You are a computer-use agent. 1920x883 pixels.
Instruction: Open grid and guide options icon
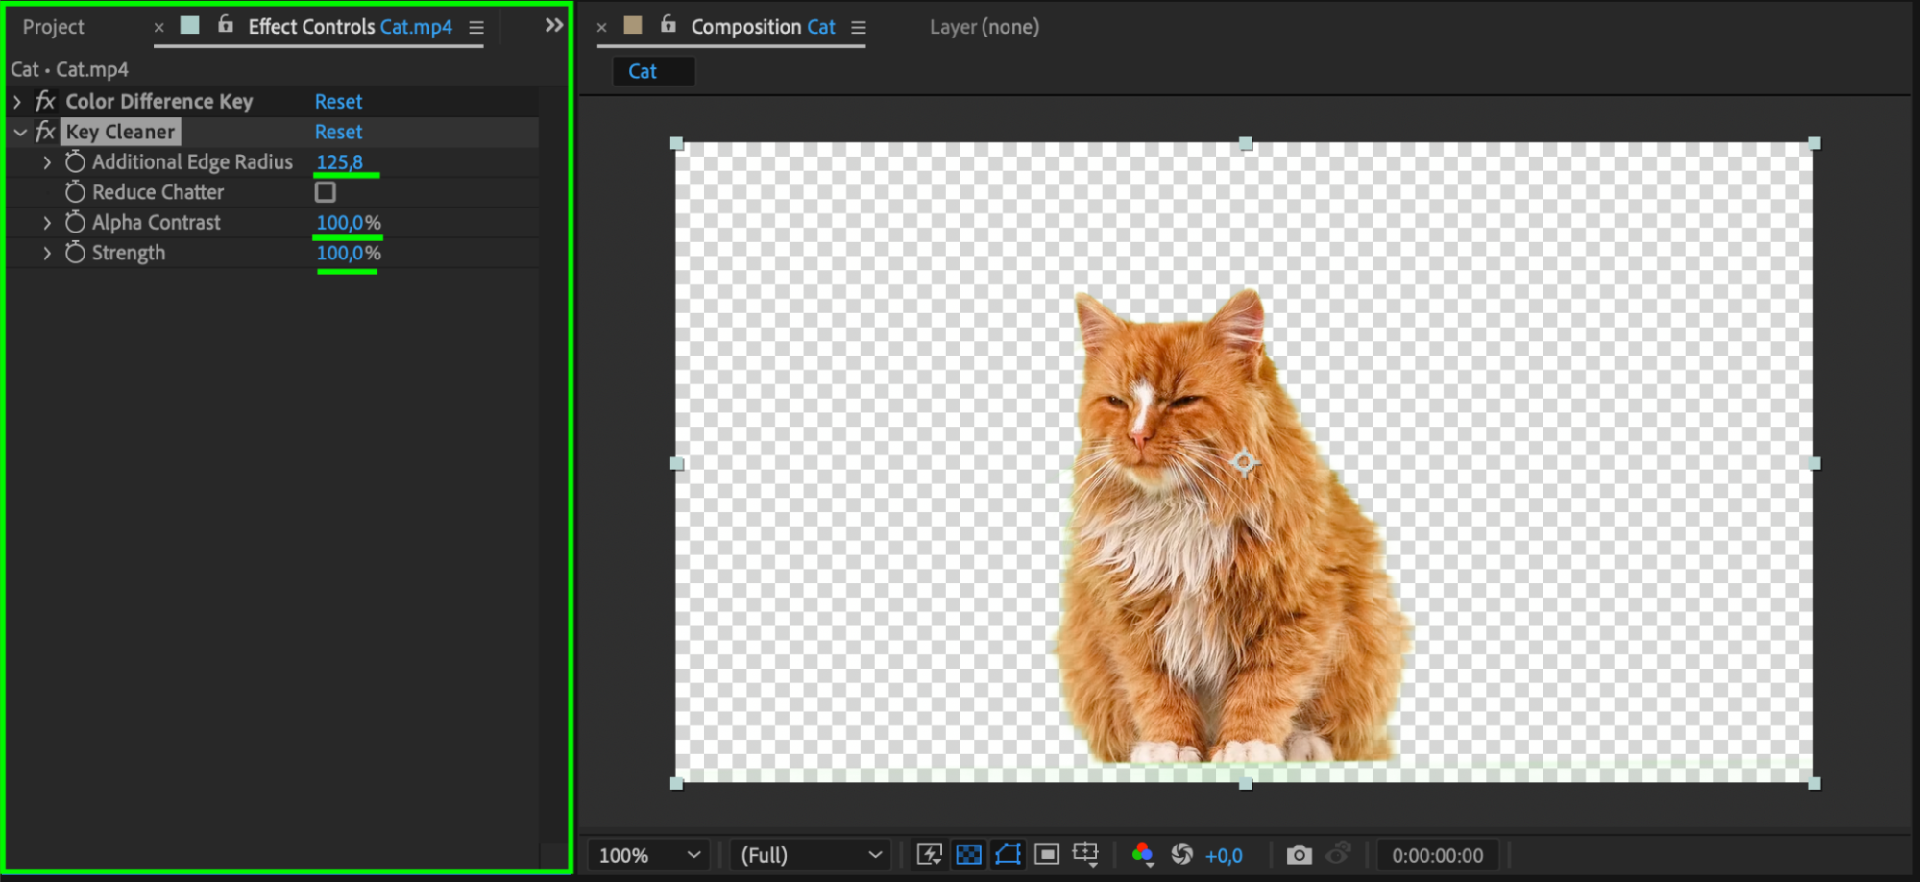[x=1085, y=854]
